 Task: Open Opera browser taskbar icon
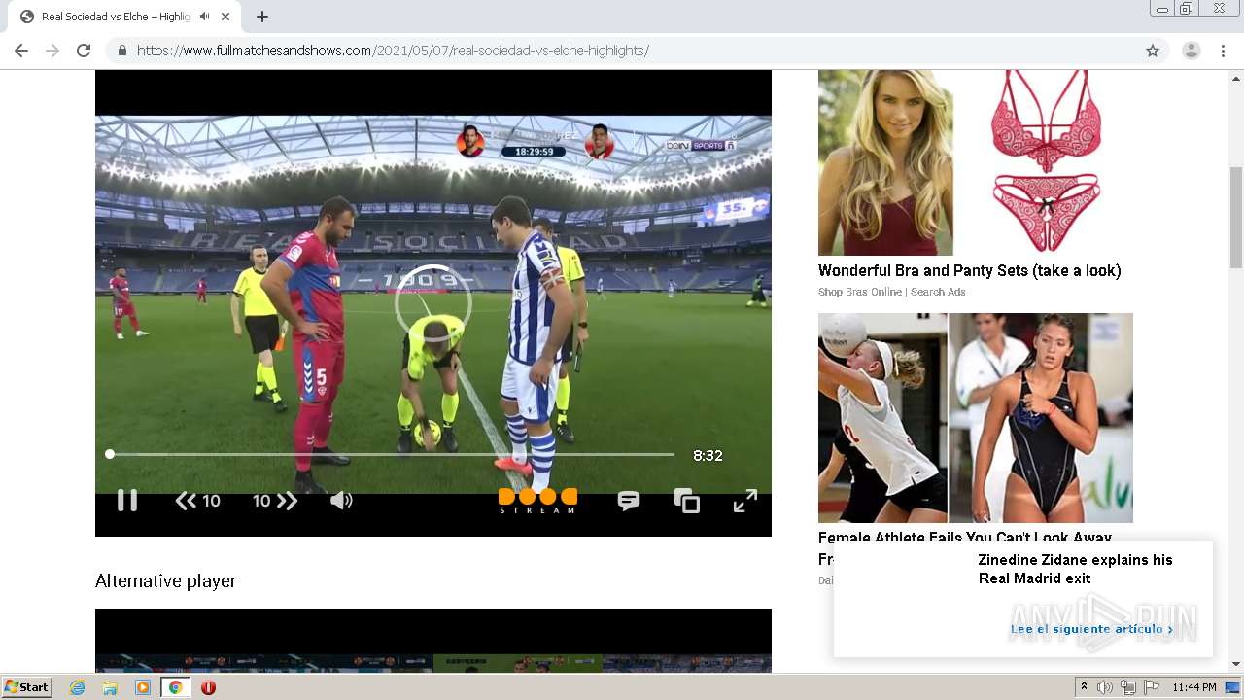[208, 687]
